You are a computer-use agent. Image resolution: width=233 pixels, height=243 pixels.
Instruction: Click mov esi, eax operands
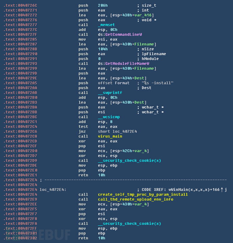(x=108, y=39)
